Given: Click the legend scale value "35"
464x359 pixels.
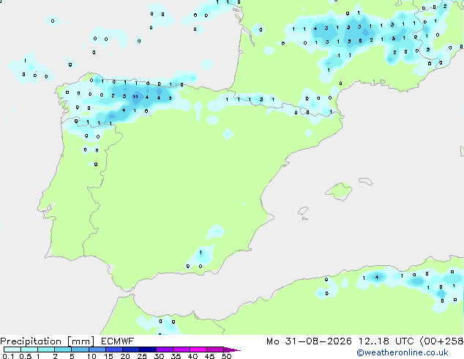Looking at the screenshot, I should (x=176, y=356).
